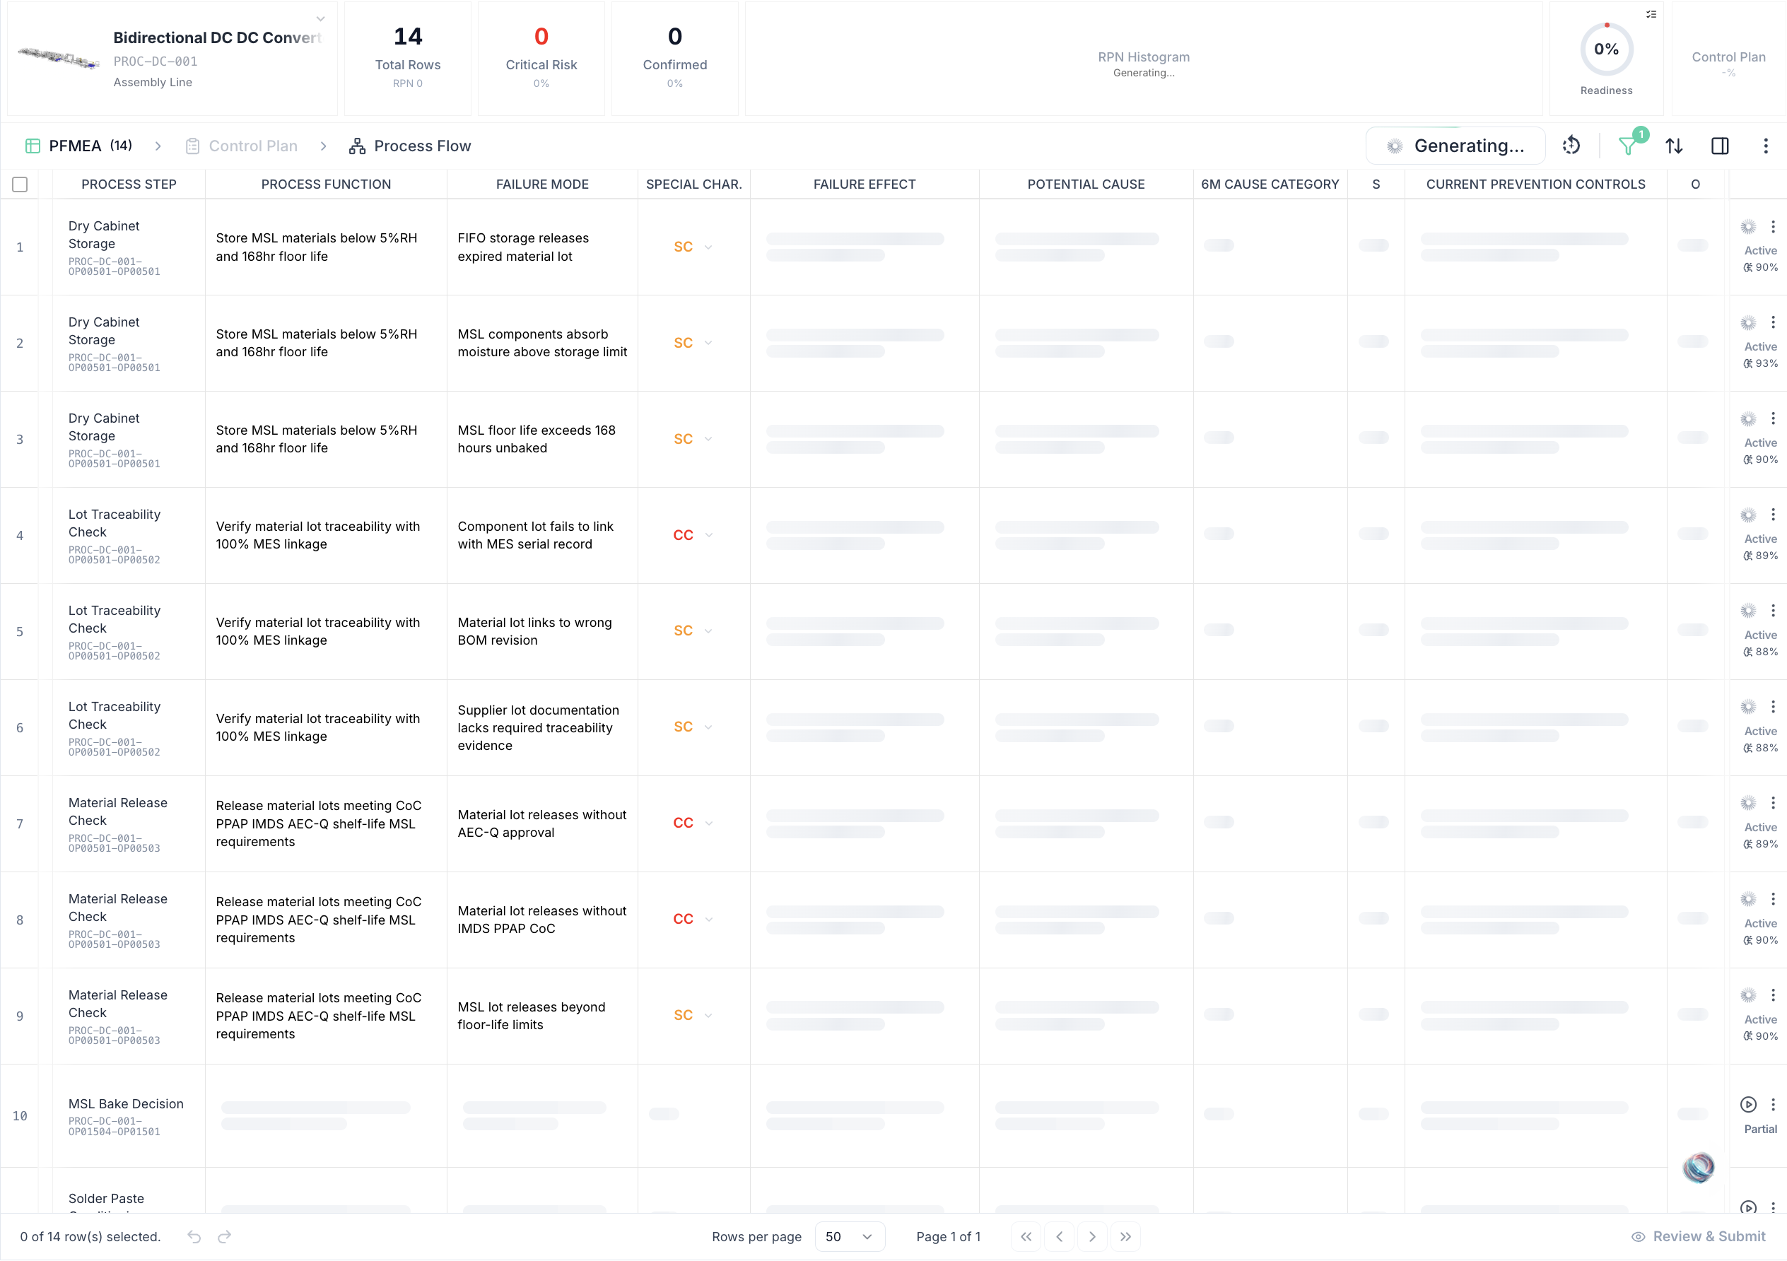1787x1261 pixels.
Task: Click row 8 'Material lot releases without IMDS PPAP CoC'
Action: (541, 920)
